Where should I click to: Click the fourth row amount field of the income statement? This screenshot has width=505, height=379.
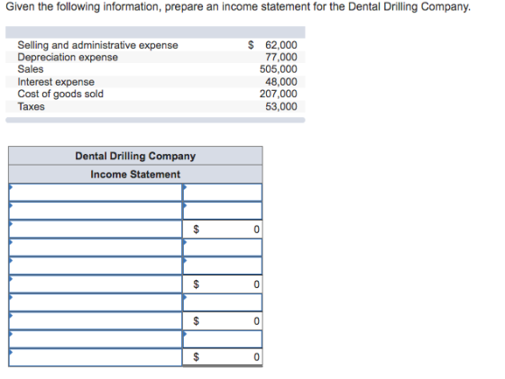[223, 248]
